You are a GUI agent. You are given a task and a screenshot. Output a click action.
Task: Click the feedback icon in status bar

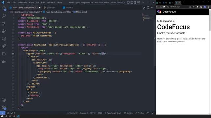148,113
